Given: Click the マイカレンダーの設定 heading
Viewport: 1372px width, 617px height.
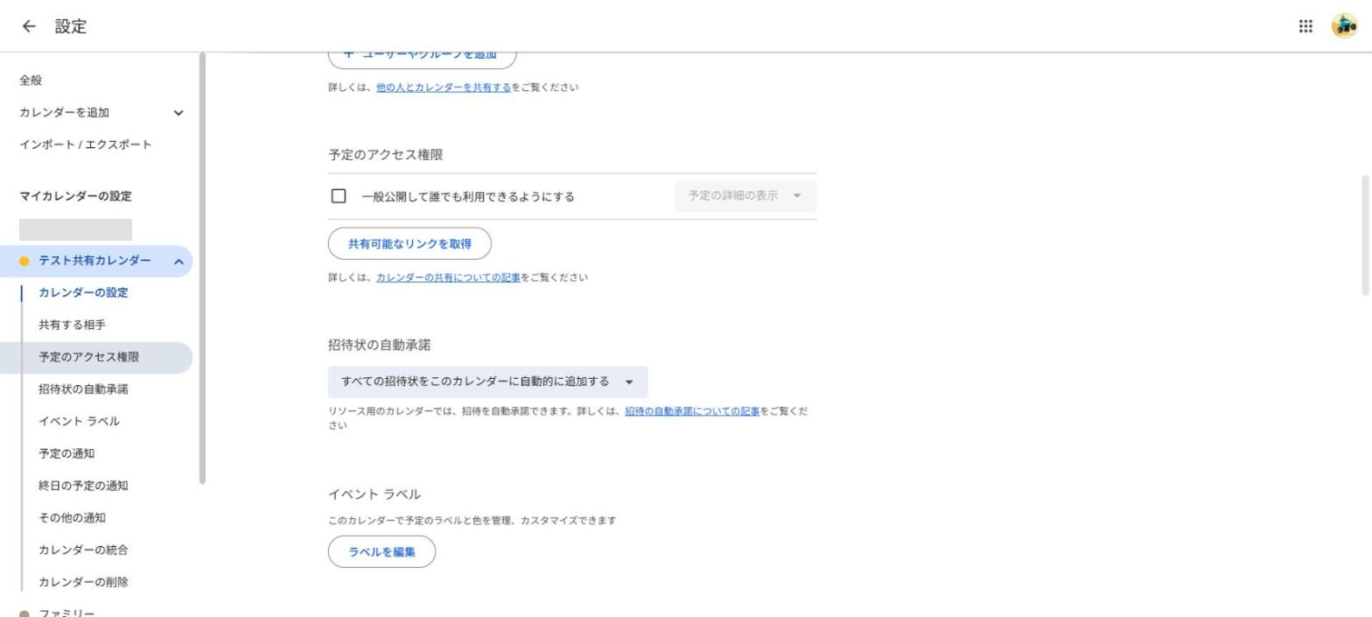Looking at the screenshot, I should click(x=75, y=196).
